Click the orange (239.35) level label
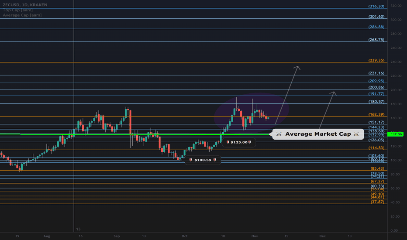The width and height of the screenshot is (407, 240). [x=376, y=60]
